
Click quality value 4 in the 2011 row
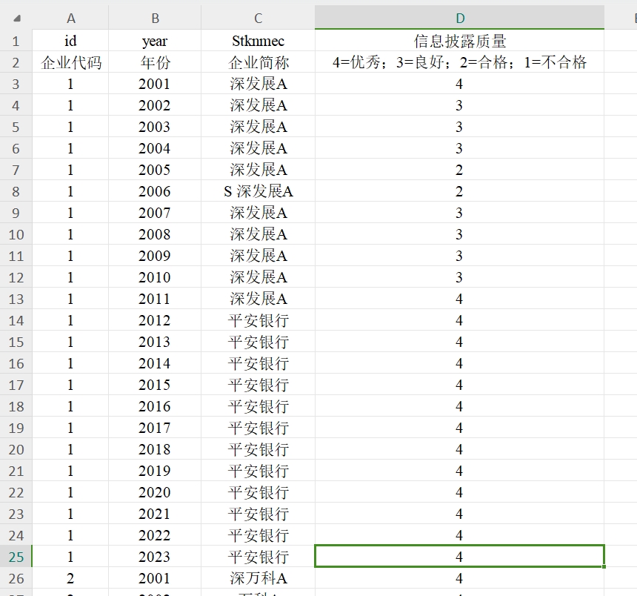[x=459, y=299]
